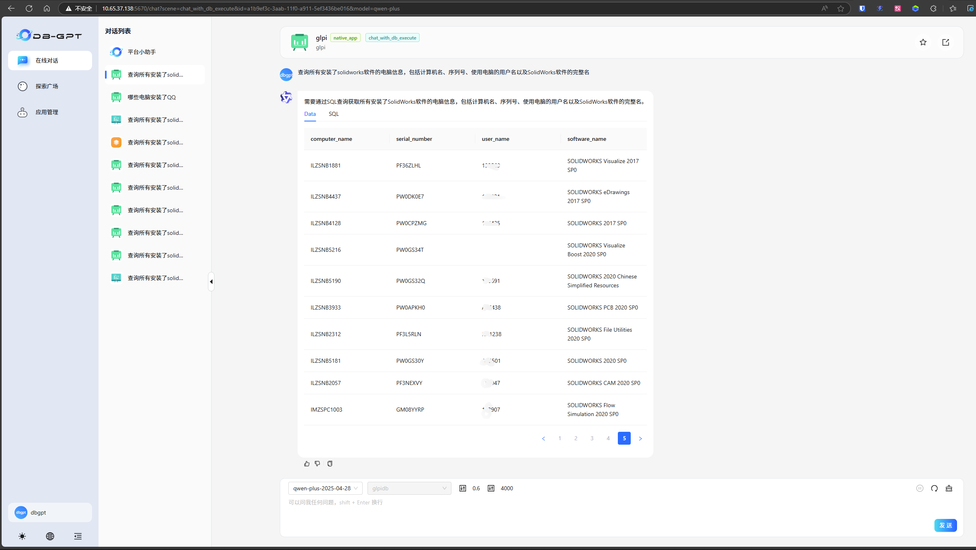
Task: Reload the page with the refresh icon
Action: (29, 8)
